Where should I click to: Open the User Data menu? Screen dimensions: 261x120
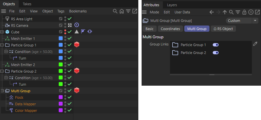coord(182,12)
